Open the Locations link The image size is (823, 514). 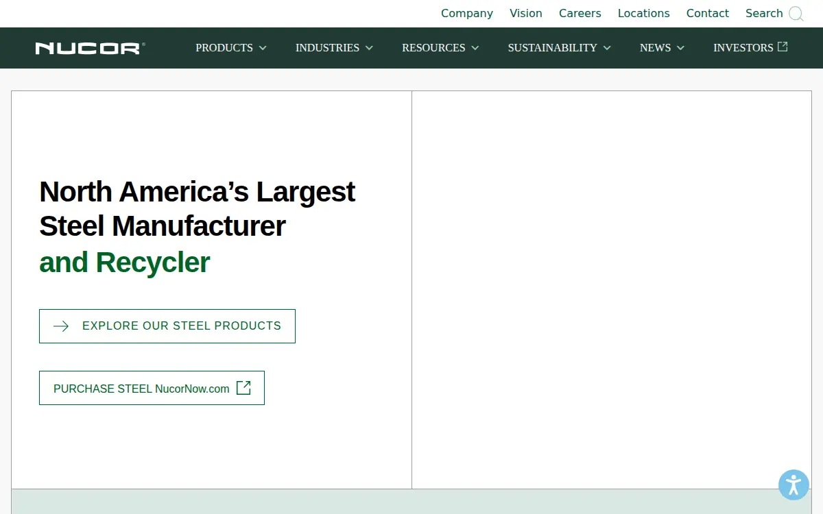point(644,14)
